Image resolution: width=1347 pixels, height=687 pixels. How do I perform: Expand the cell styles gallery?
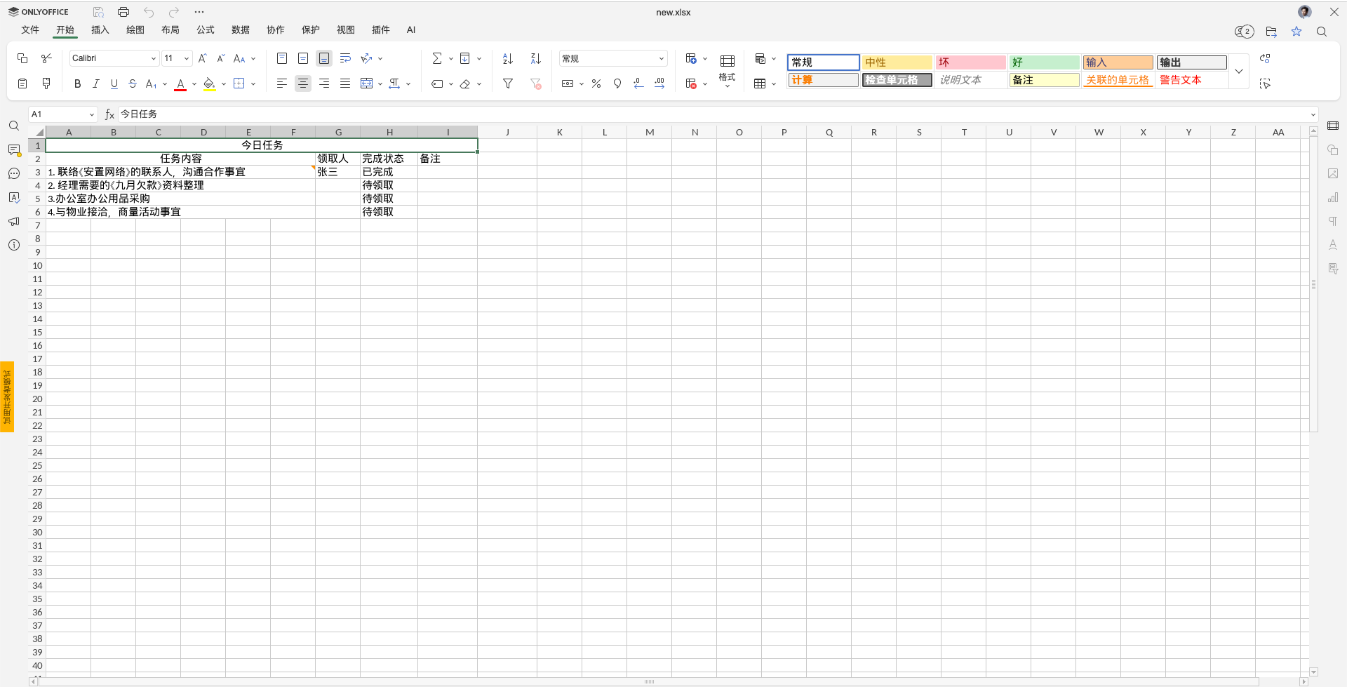1239,71
